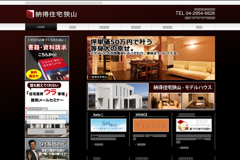This screenshot has width=240, height=160.
Task: Open the Sola sky banner image
Action: click(x=108, y=125)
